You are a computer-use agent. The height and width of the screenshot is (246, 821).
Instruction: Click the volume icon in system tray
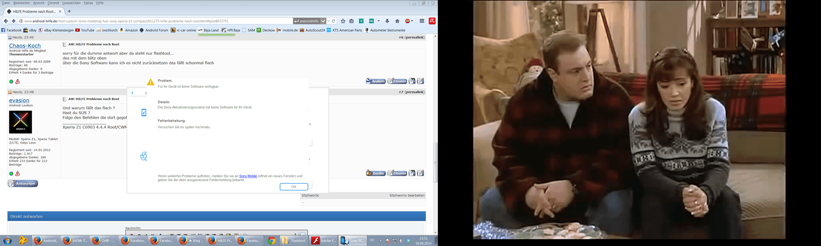click(402, 241)
